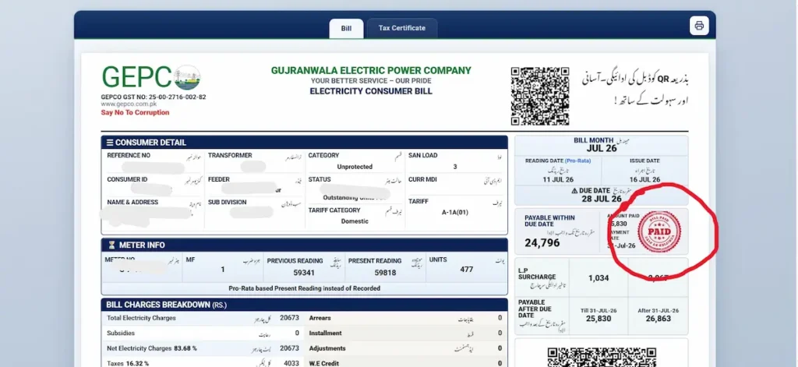This screenshot has height=367, width=798.
Task: Click the SAN Load value '3'
Action: [455, 167]
